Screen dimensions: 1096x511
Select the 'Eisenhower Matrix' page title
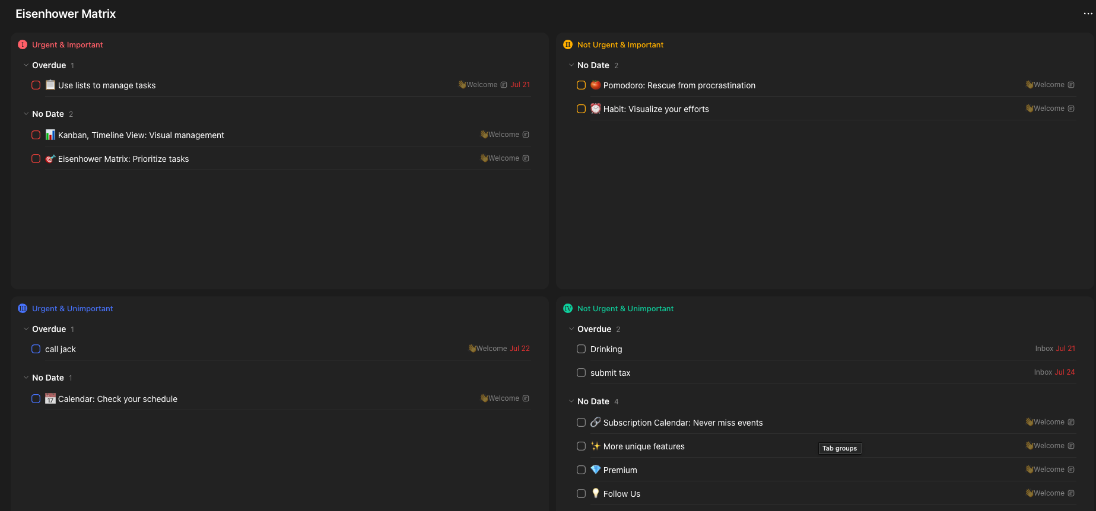coord(65,14)
